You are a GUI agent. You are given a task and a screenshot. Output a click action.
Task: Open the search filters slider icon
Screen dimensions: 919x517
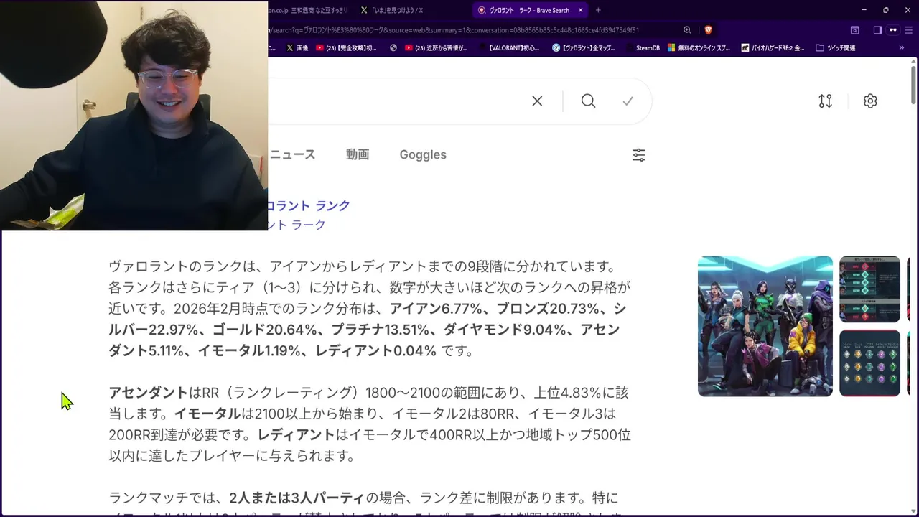click(x=638, y=155)
